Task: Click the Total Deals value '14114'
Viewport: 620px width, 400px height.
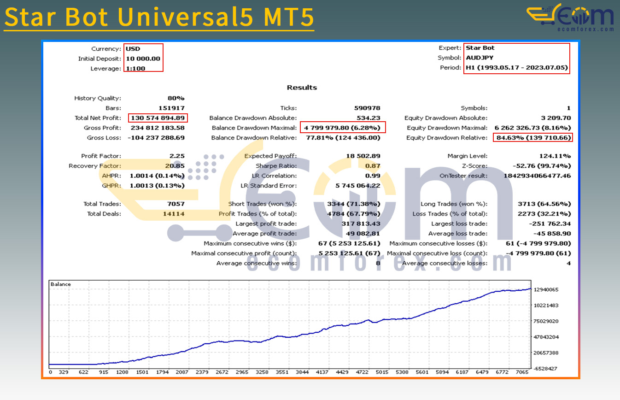Action: 174,214
